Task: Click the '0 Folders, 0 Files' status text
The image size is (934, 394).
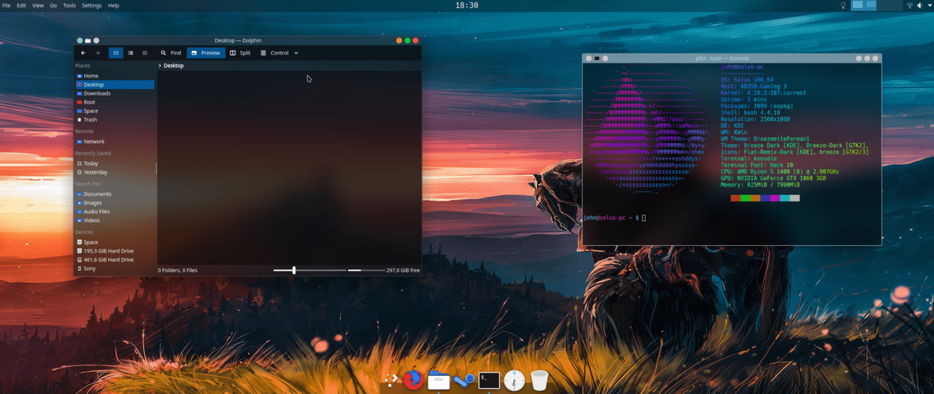Action: 177,270
